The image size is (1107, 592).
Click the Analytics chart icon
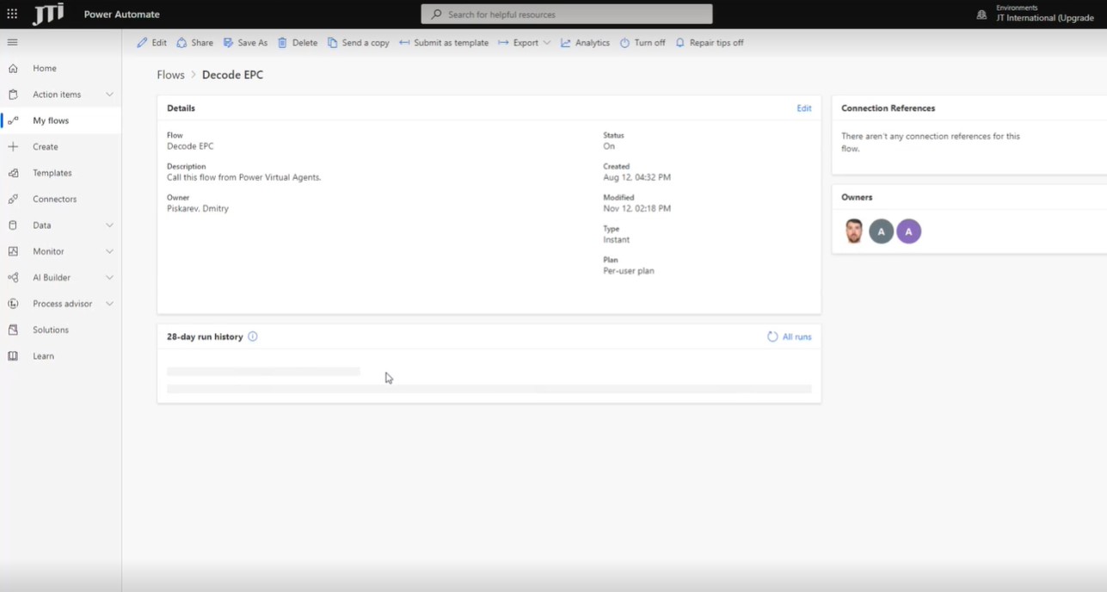pos(565,42)
